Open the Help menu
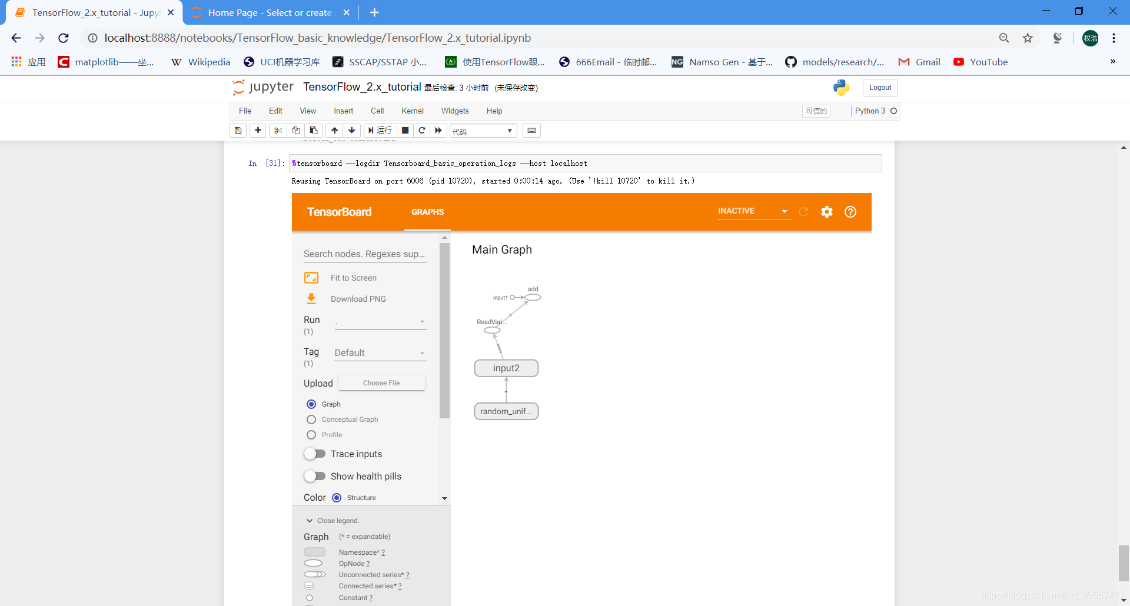The image size is (1130, 606). (494, 111)
